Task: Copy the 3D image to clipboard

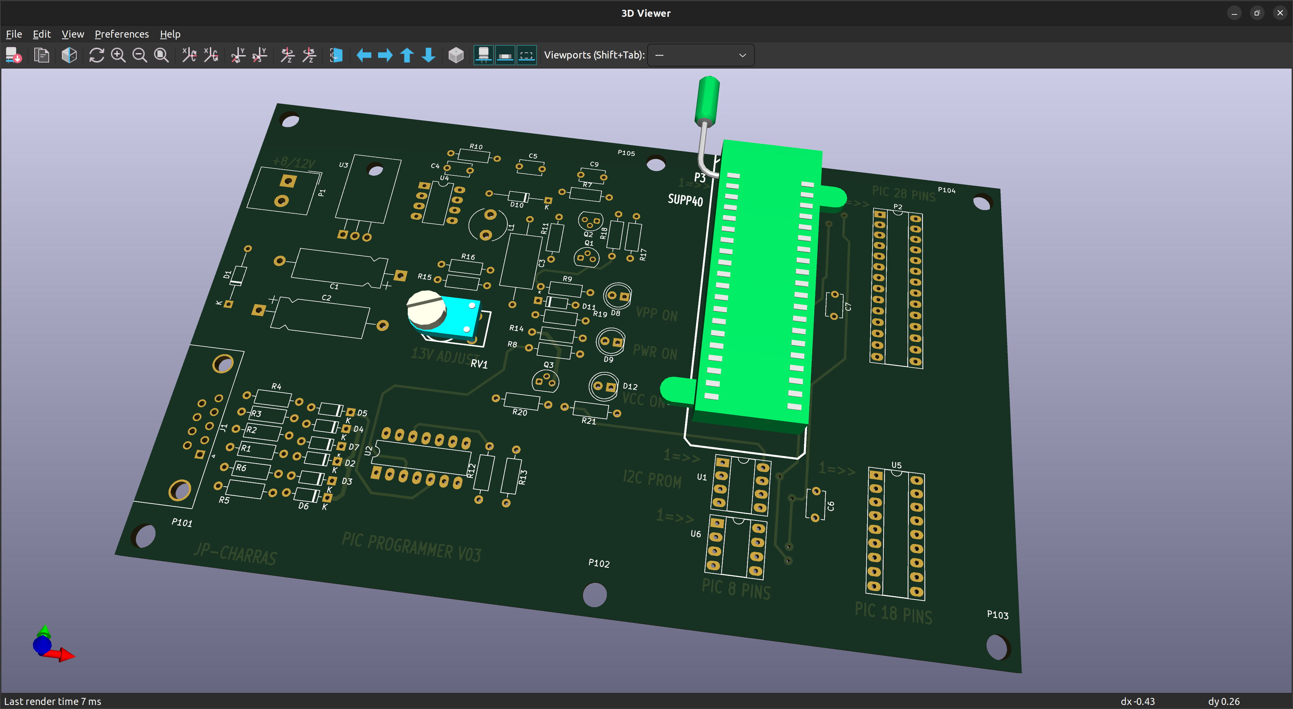Action: 41,55
